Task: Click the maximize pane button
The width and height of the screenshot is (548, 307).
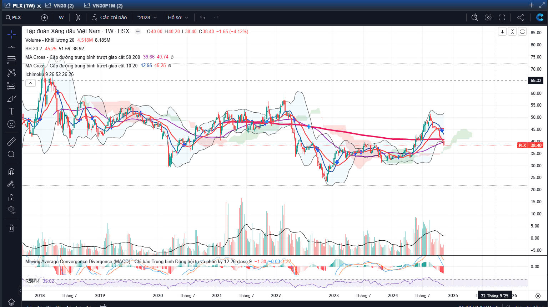Action: tap(522, 31)
